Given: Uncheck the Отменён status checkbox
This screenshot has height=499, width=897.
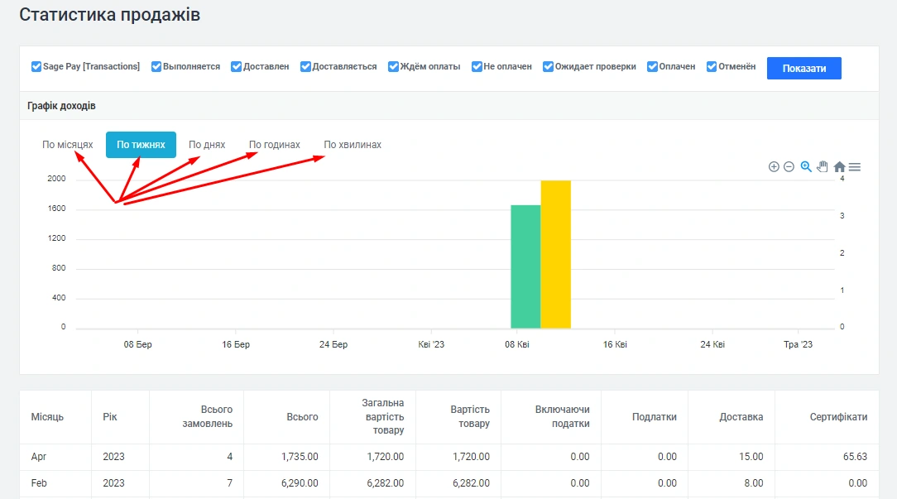Looking at the screenshot, I should [712, 67].
